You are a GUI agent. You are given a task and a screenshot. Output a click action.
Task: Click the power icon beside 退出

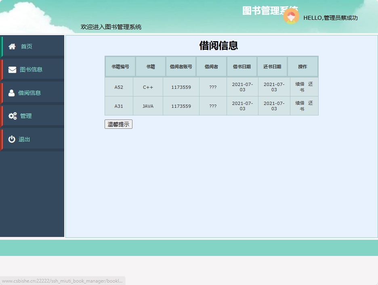coord(12,138)
